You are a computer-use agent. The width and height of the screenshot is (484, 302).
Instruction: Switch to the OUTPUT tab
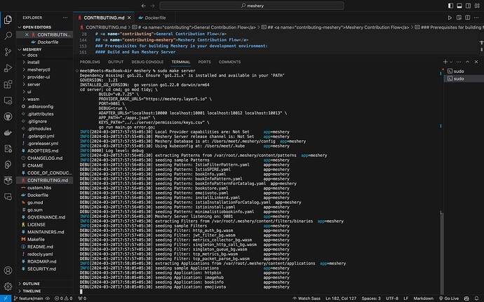[x=116, y=62]
